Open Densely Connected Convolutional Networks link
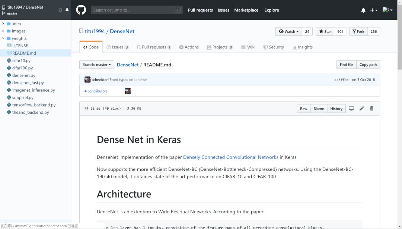 [x=230, y=157]
